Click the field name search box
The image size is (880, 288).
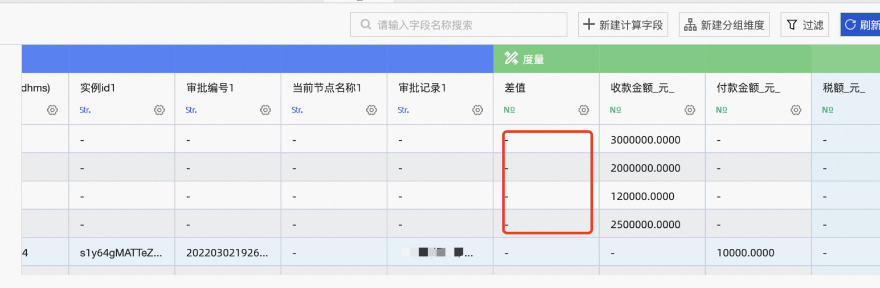467,25
